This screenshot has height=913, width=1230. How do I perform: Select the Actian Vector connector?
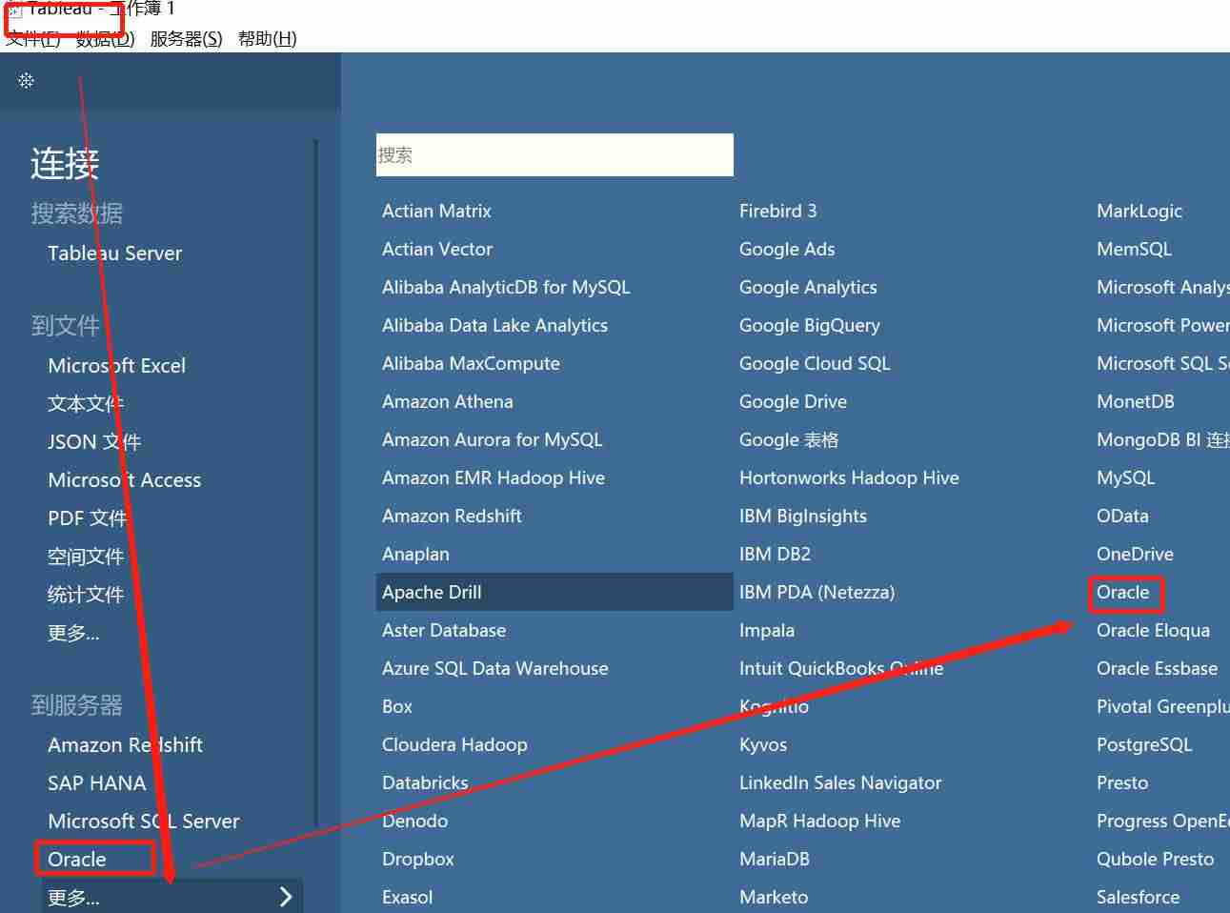(x=437, y=249)
